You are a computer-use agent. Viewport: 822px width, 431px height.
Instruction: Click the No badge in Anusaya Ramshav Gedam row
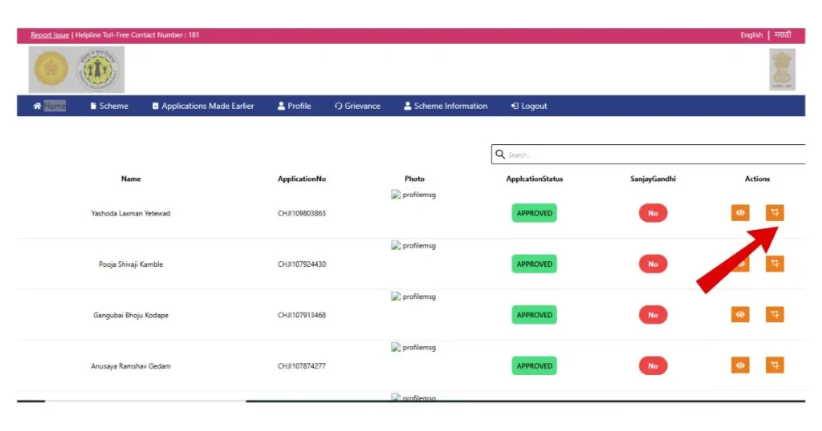click(653, 365)
